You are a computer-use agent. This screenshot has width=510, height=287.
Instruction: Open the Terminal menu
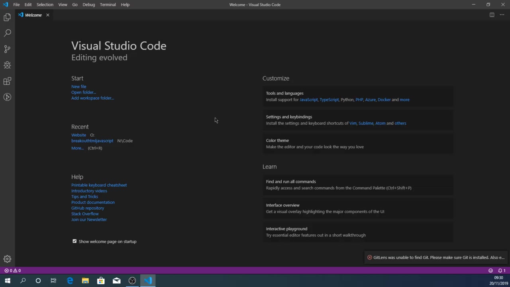(108, 4)
